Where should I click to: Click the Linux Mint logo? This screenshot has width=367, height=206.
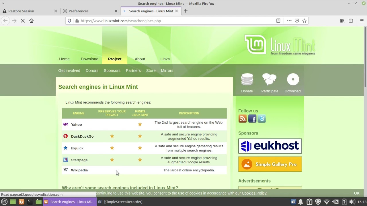tap(280, 45)
